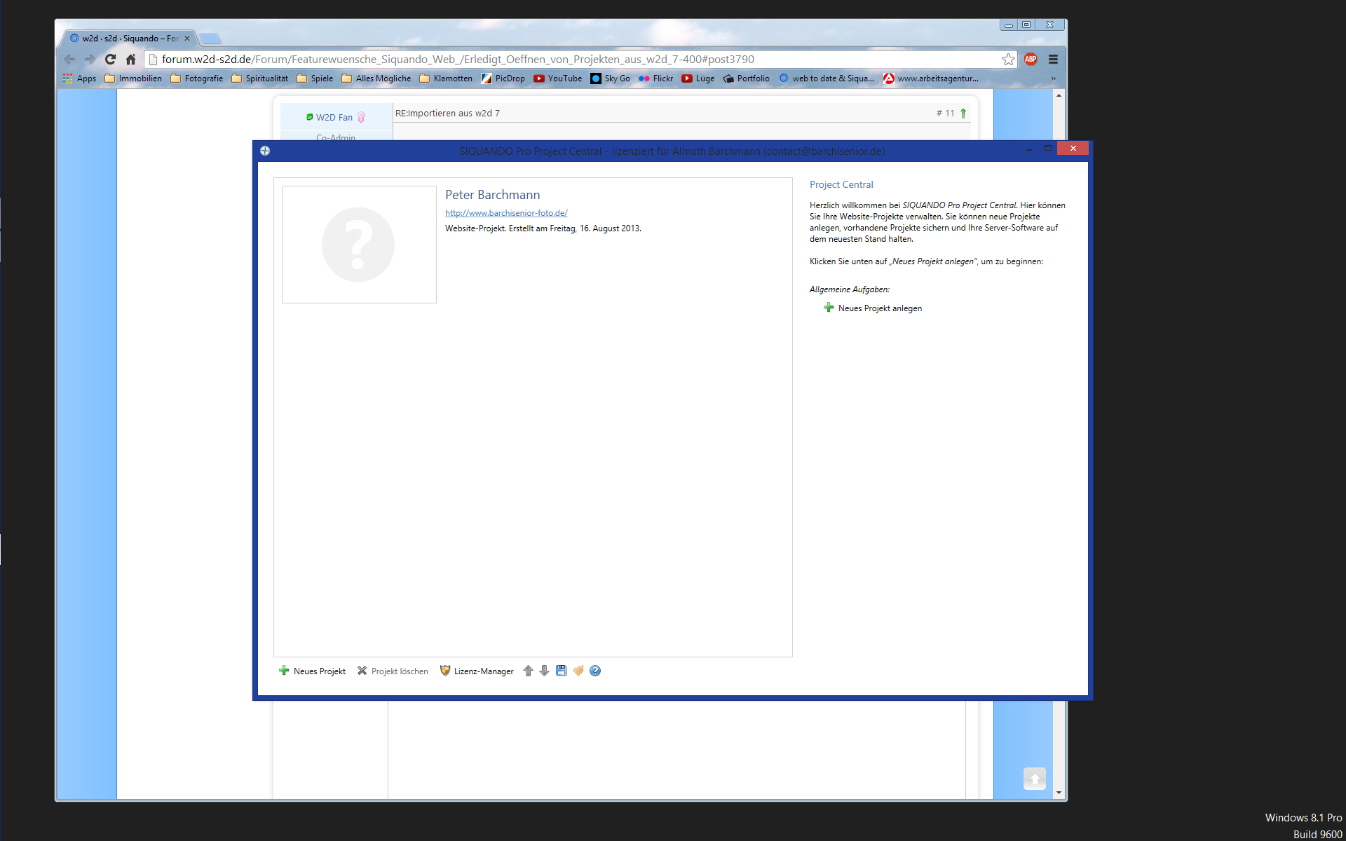Open the Lizenz-Manager
The image size is (1346, 841).
[x=477, y=671]
